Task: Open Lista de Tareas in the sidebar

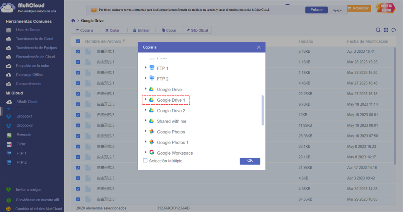Action: tap(28, 30)
